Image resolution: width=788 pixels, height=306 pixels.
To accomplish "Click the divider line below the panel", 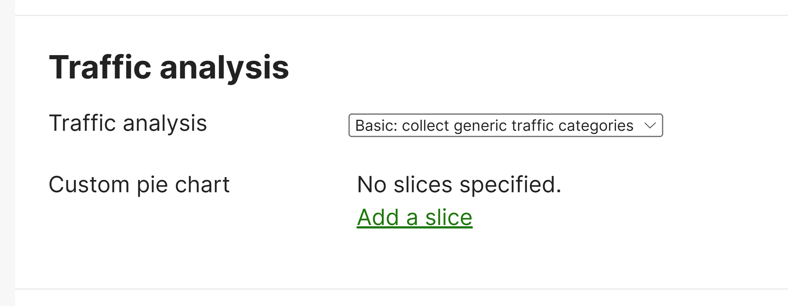I will click(401, 289).
